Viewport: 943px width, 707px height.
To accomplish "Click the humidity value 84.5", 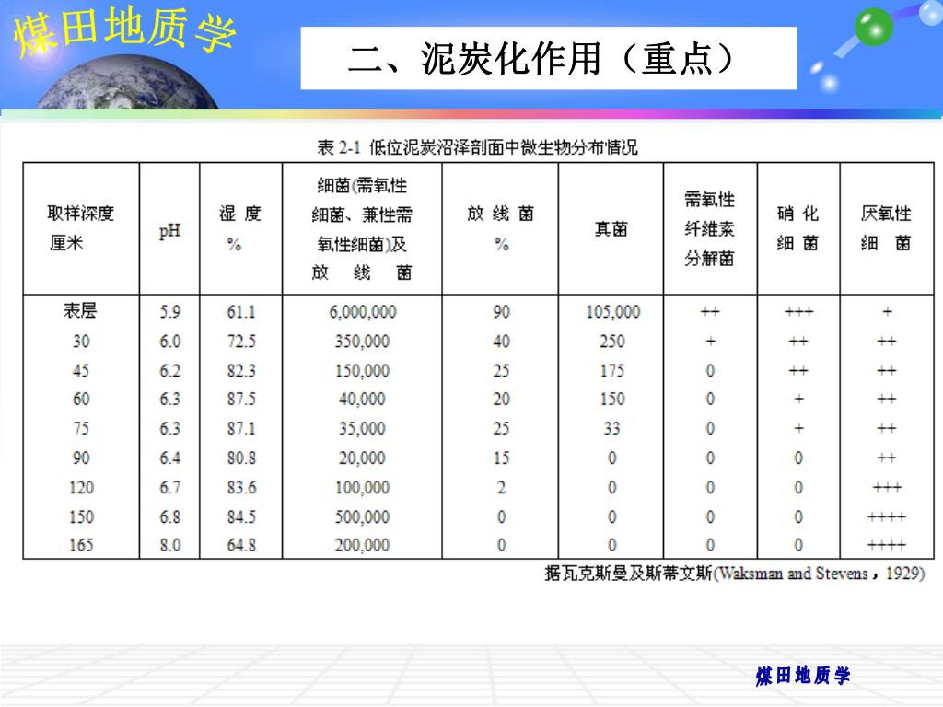I will pyautogui.click(x=241, y=517).
